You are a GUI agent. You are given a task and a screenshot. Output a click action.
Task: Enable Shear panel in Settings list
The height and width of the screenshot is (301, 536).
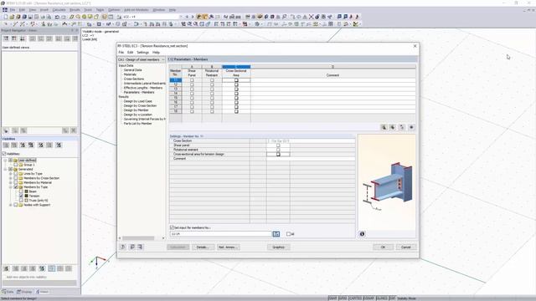[278, 145]
